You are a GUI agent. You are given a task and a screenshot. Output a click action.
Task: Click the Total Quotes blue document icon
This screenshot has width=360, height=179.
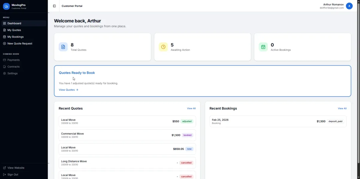point(63,47)
